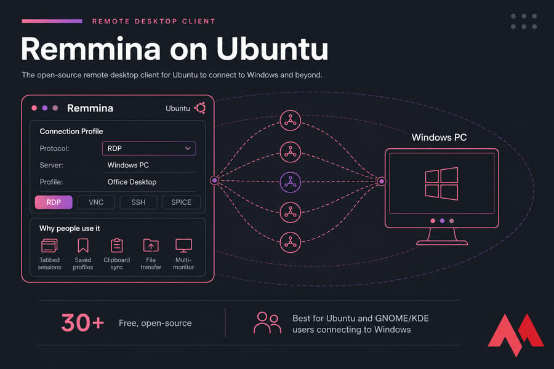
Task: Click the topmost network node icon
Action: [x=291, y=121]
